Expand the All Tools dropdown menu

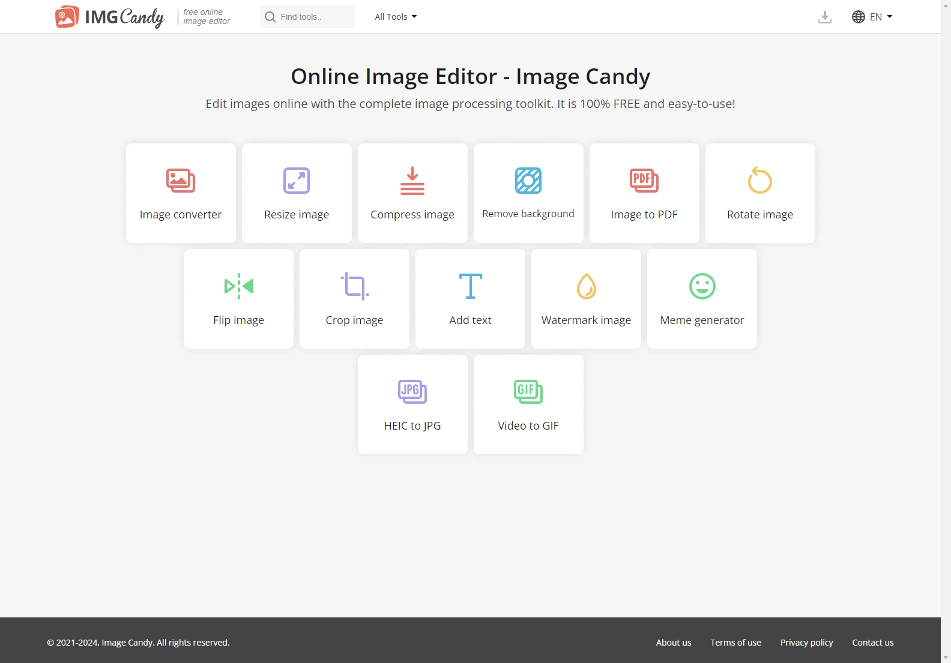tap(396, 17)
